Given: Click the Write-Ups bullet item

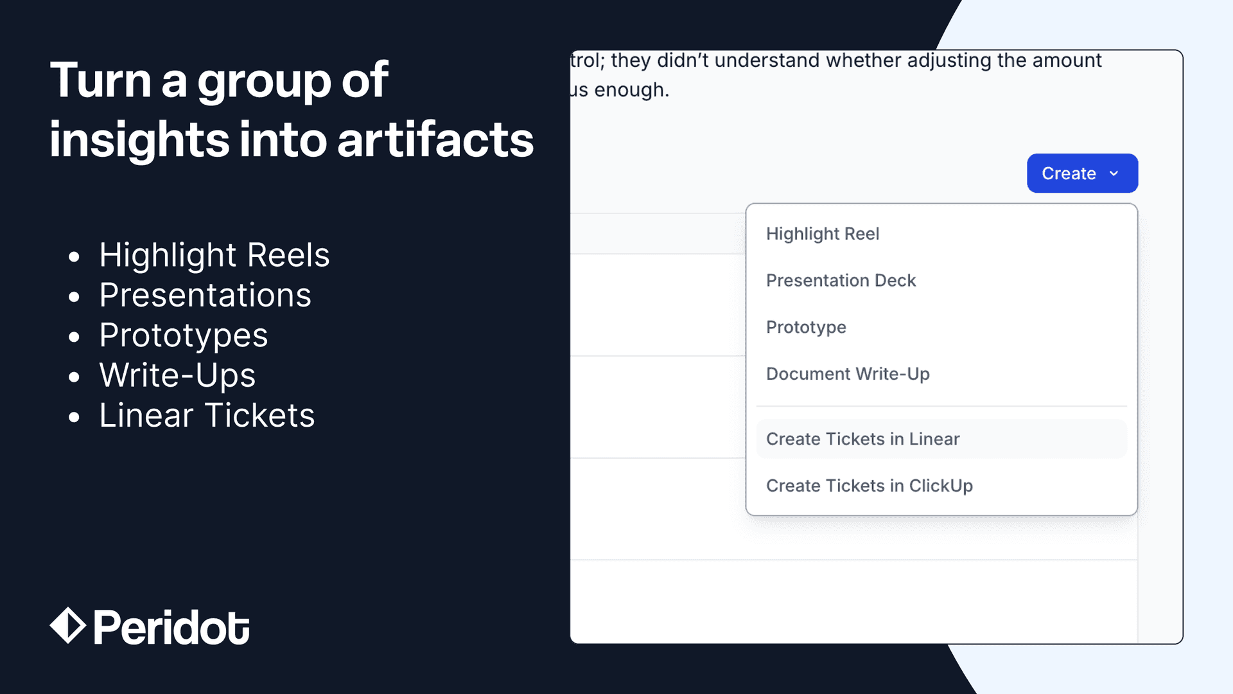Looking at the screenshot, I should click(x=177, y=375).
